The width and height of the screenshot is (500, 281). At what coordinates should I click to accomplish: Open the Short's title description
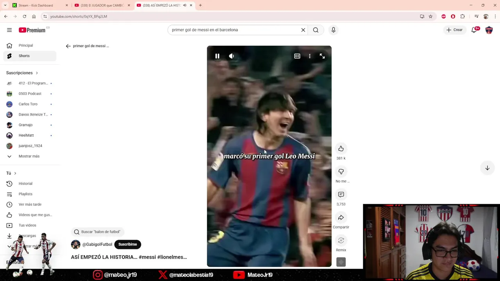(x=129, y=257)
